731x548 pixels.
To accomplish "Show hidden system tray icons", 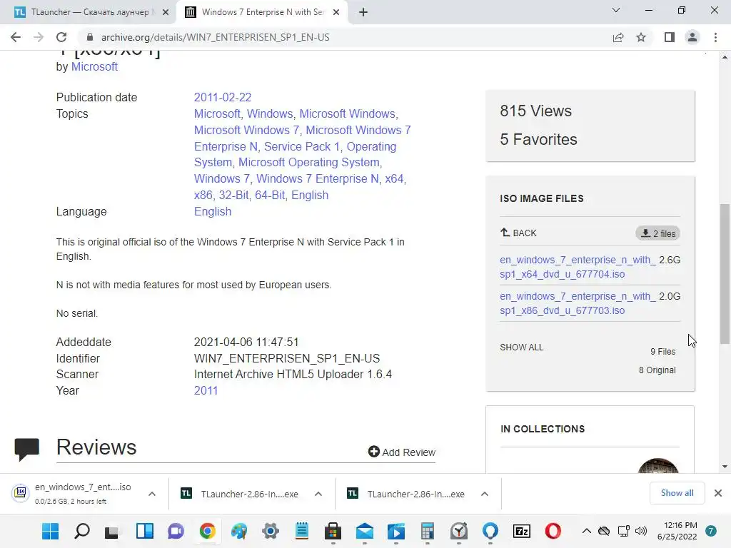I will point(587,531).
